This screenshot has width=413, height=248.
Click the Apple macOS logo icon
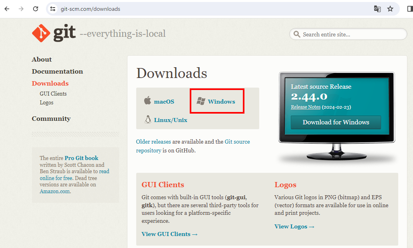148,101
